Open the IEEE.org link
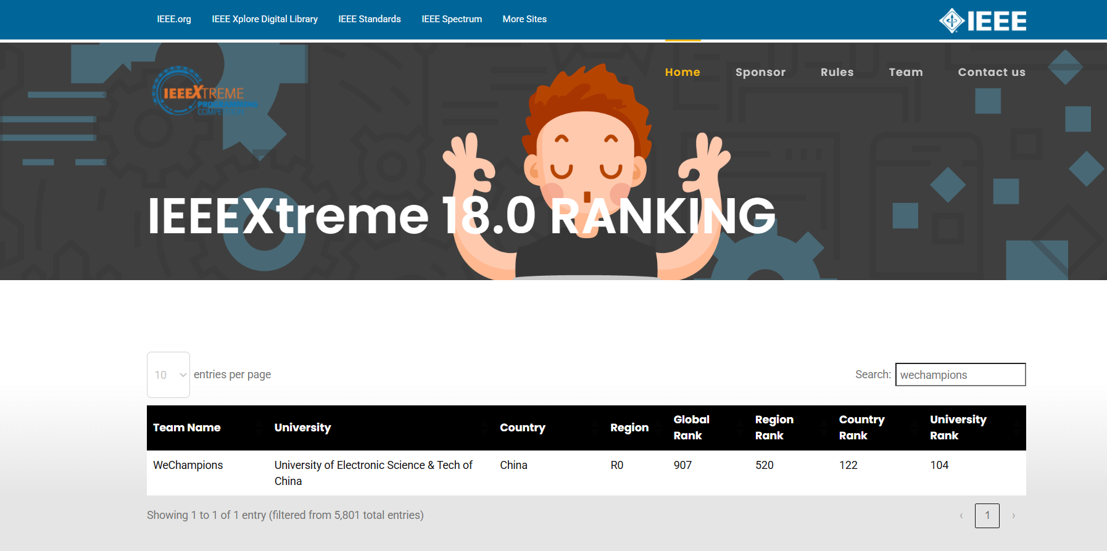 coord(174,19)
